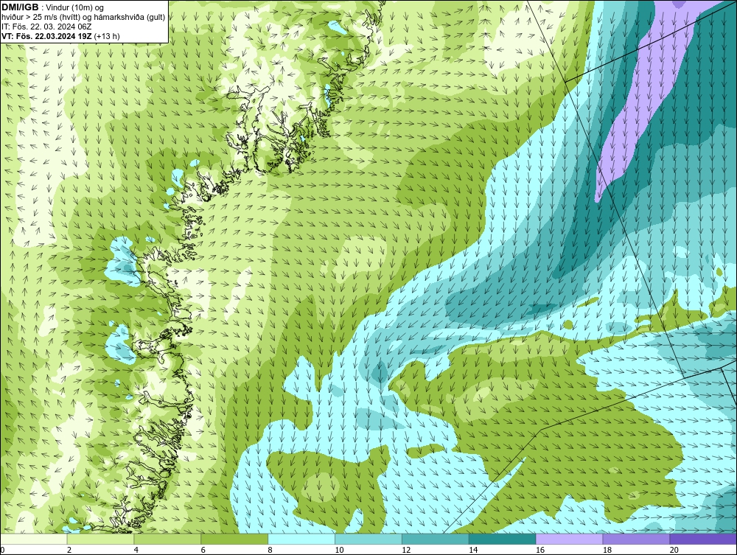Image resolution: width=737 pixels, height=555 pixels.
Task: Click the 0–2 m/s pale cream legend swatch
Action: pyautogui.click(x=34, y=539)
